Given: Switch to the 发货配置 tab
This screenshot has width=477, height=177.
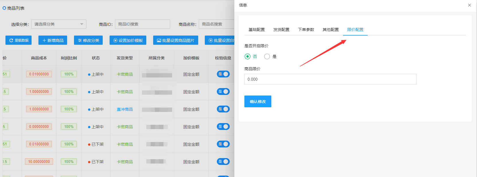Looking at the screenshot, I should pyautogui.click(x=281, y=30).
